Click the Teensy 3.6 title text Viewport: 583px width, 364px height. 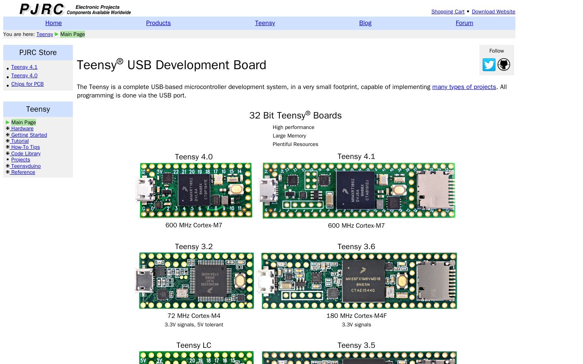click(356, 247)
